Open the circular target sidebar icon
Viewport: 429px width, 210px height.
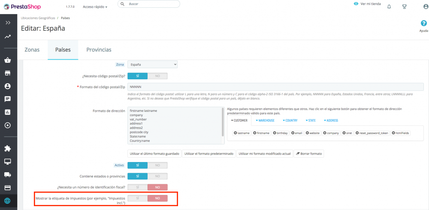[8, 125]
